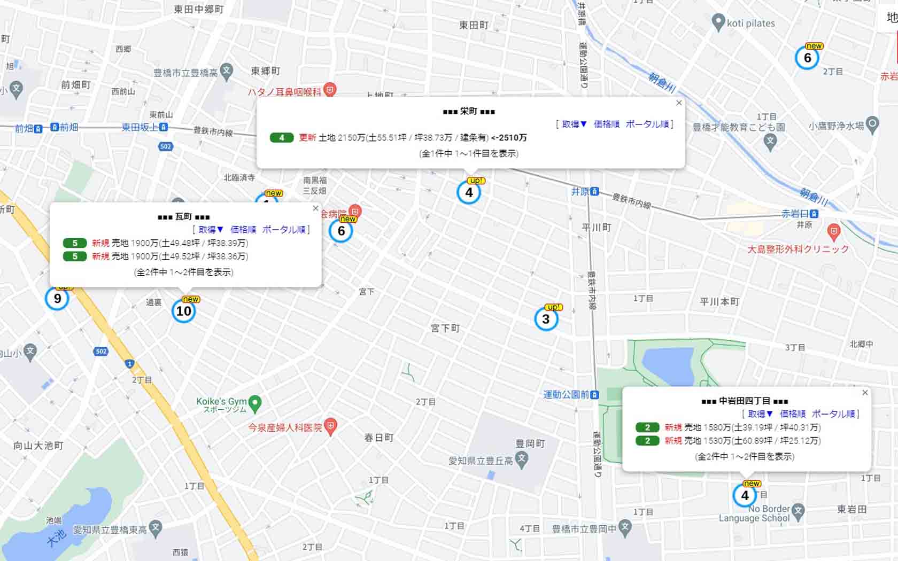Viewport: 898px width, 561px height.
Task: Select the 大島整形外科クリニック red pin
Action: coord(833,232)
